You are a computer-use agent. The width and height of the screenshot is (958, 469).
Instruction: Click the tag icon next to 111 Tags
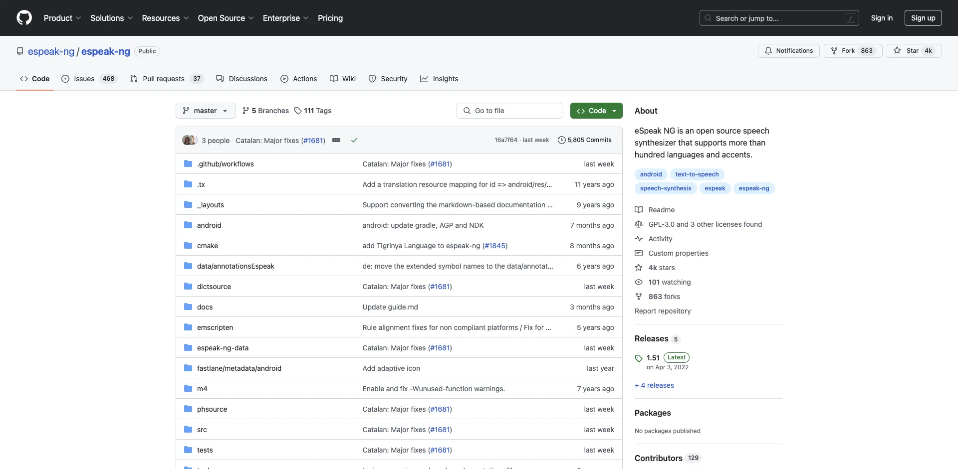pyautogui.click(x=298, y=111)
